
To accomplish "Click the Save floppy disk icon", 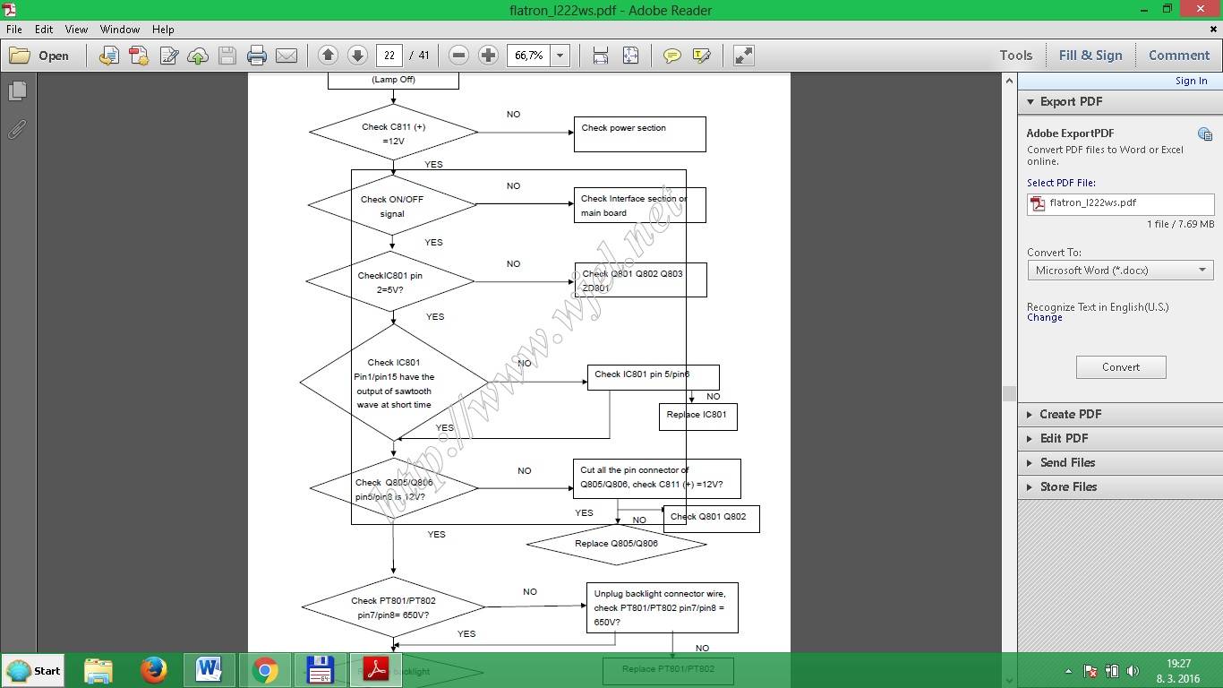I will (x=227, y=56).
